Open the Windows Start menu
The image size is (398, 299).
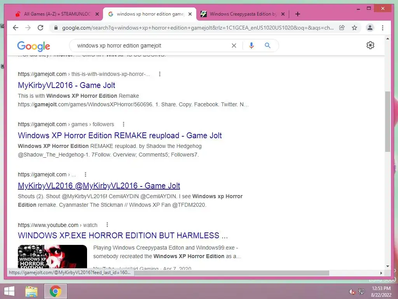(9, 291)
